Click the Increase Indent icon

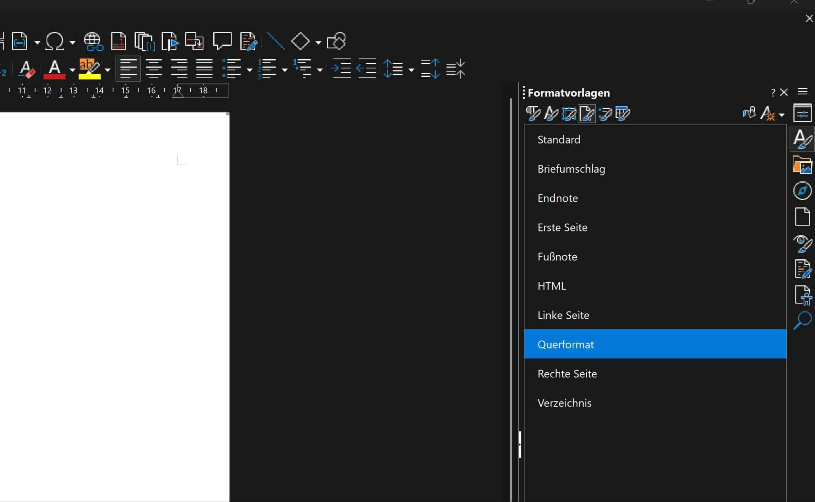341,69
